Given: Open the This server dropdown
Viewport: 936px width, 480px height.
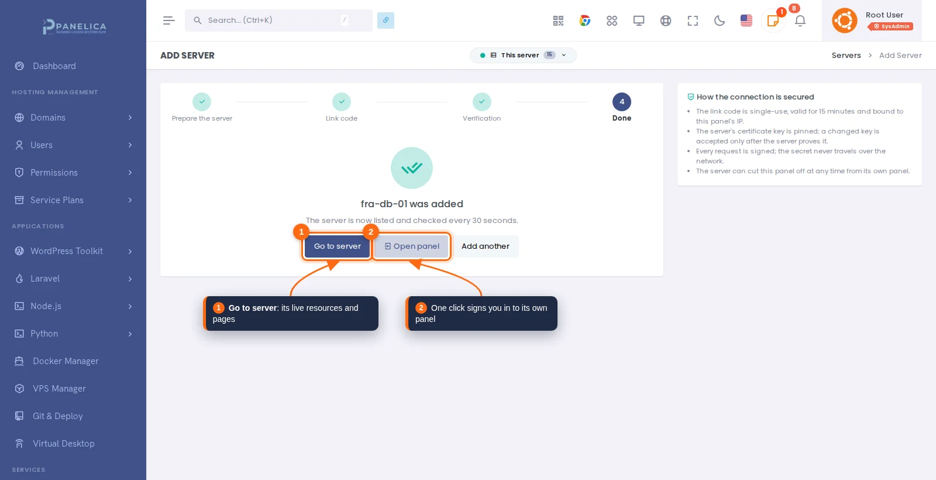Looking at the screenshot, I should [523, 55].
